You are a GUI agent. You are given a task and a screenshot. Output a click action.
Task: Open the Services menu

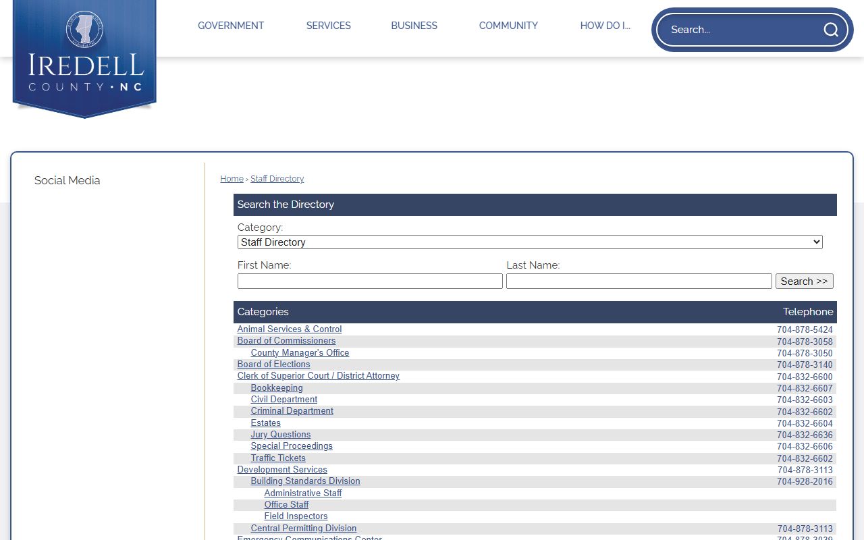tap(329, 26)
